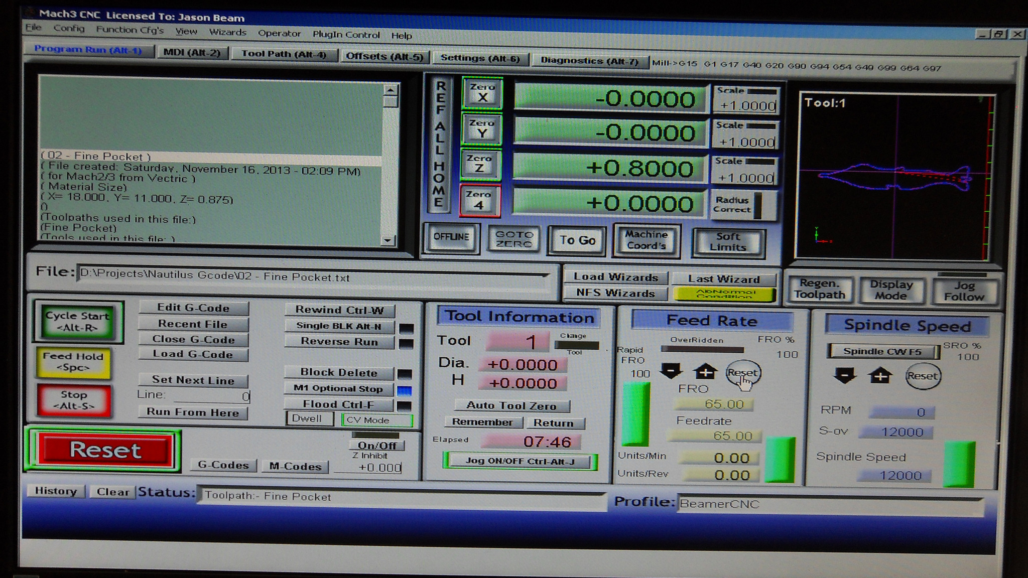Decrease feed rate override with minus arrow

(x=671, y=371)
